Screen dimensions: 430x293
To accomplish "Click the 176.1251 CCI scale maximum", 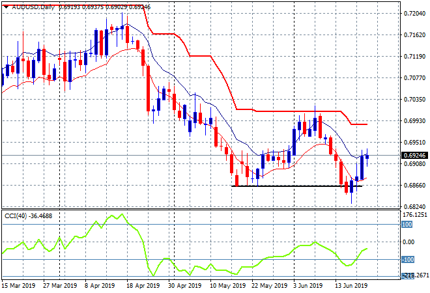I will 416,215.
